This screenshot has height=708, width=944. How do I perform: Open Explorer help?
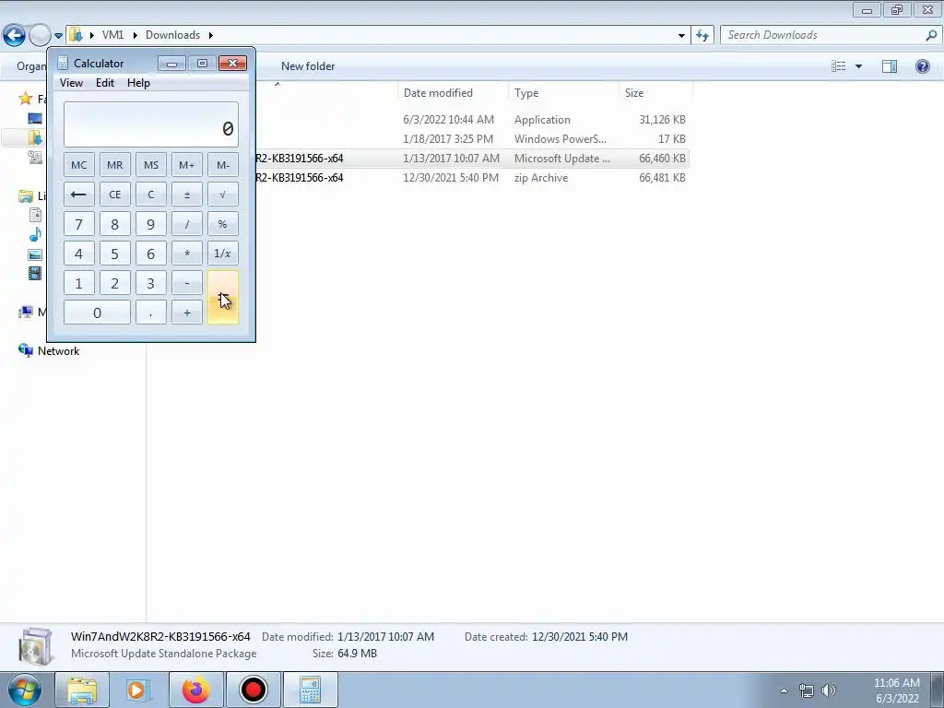click(922, 66)
